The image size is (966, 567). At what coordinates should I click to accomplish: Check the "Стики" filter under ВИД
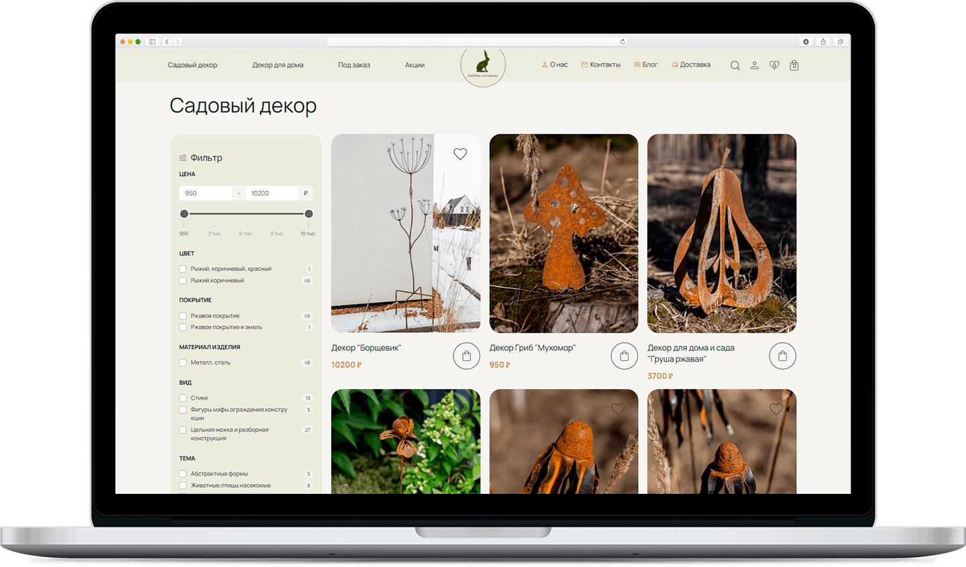point(183,397)
